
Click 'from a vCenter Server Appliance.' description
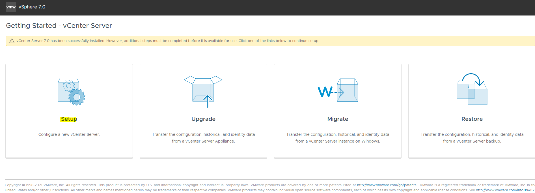click(x=203, y=141)
